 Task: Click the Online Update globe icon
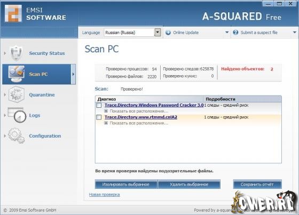coord(168,33)
